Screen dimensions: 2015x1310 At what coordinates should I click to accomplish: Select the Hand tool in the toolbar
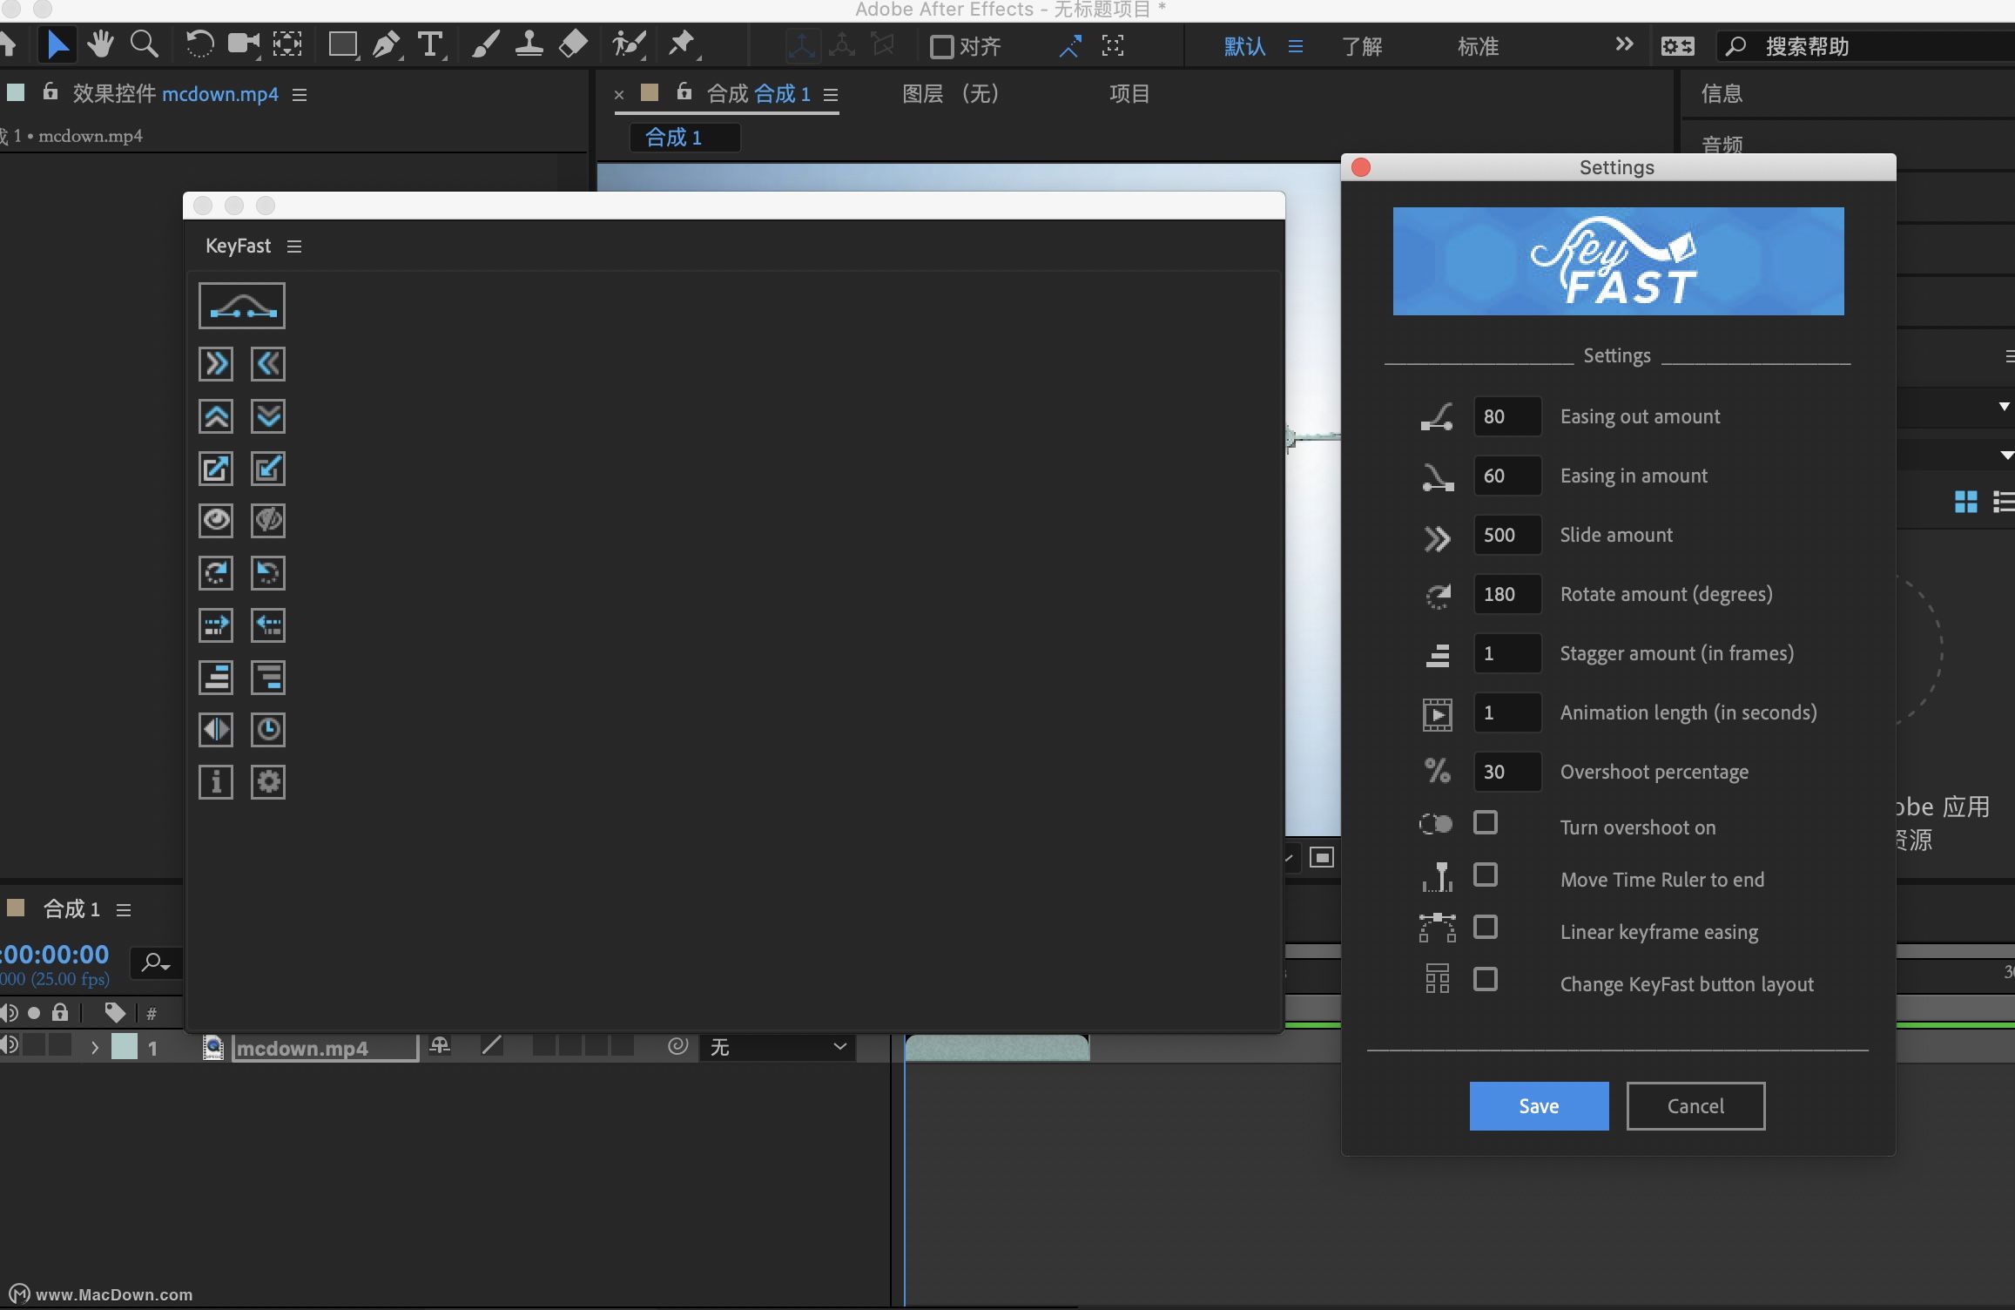tap(101, 44)
